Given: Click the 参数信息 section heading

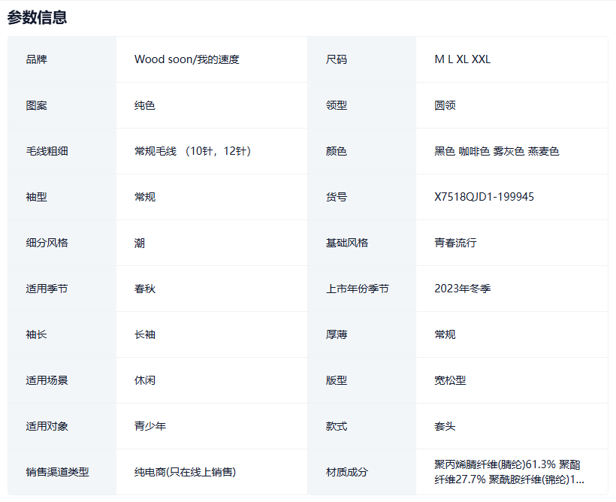Looking at the screenshot, I should (38, 17).
